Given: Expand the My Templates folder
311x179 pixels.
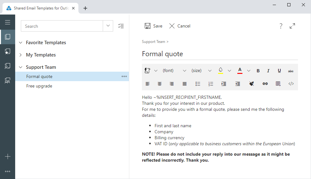Looking at the screenshot, I should pyautogui.click(x=21, y=55).
